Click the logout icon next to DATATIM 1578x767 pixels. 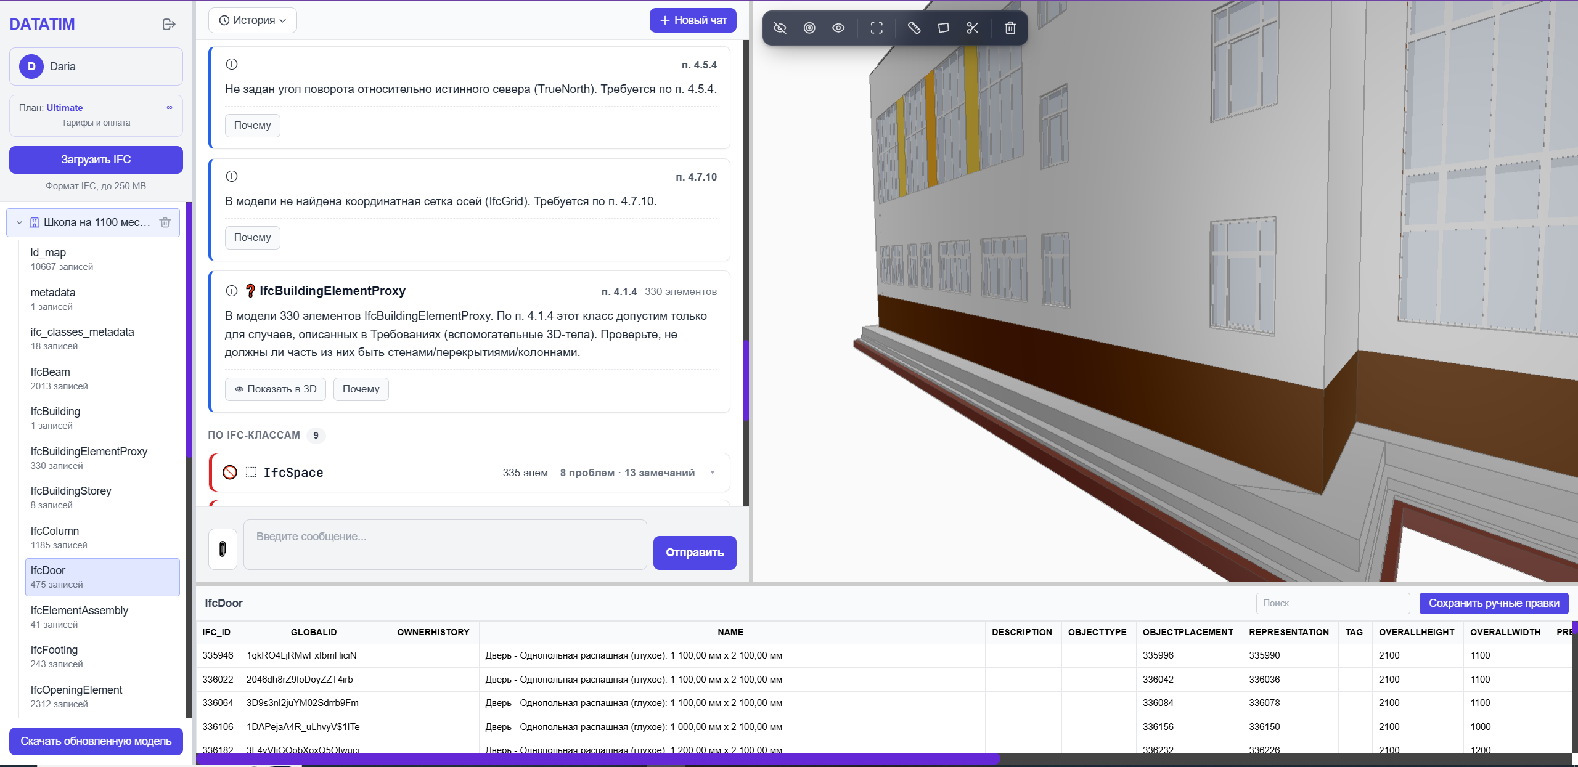coord(169,24)
